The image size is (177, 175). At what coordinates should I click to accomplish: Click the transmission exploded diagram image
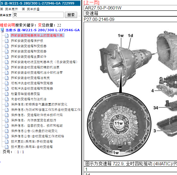coord(130,91)
